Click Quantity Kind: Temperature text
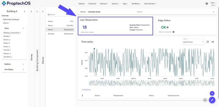Viewport: 219px width, 107px height. [140, 25]
